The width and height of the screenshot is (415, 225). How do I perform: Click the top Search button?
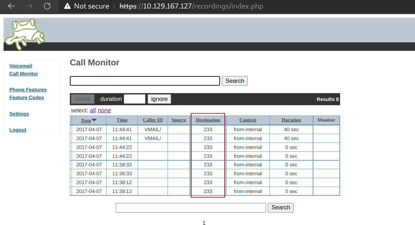point(235,81)
